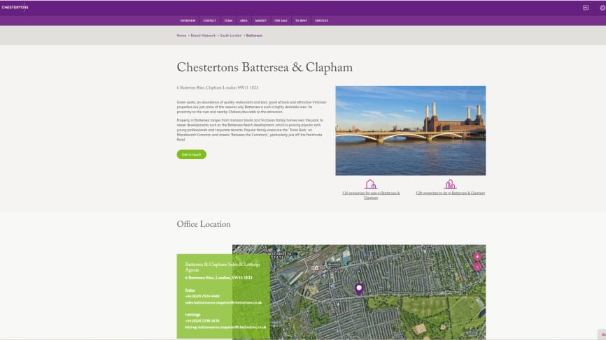This screenshot has height=340, width=606.
Task: Click the Sales phone number
Action: 202,296
